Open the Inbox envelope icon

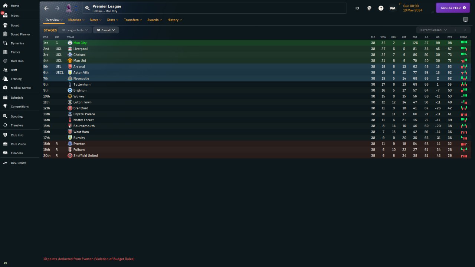click(5, 16)
